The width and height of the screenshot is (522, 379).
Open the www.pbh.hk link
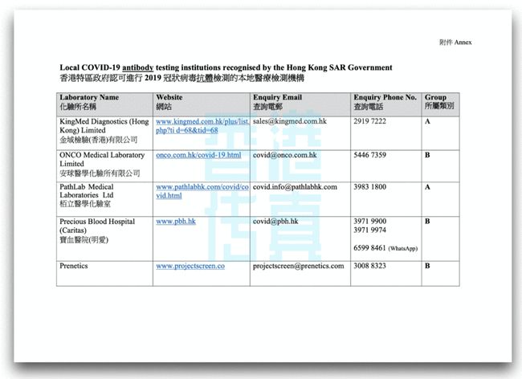point(176,222)
